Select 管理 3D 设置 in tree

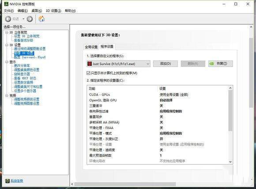click(24, 53)
